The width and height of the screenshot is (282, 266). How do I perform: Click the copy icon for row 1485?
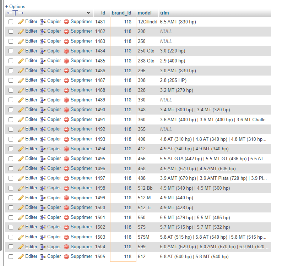pos(43,61)
